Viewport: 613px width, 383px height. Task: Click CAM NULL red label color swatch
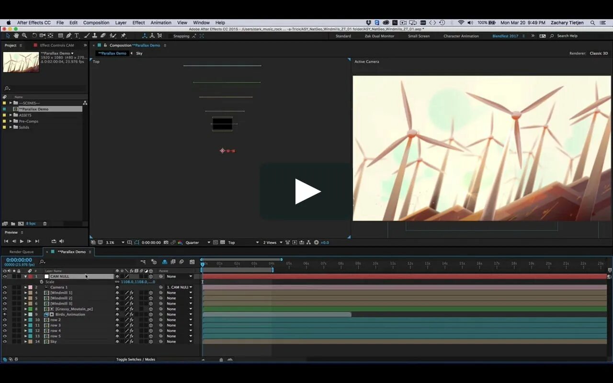point(30,277)
